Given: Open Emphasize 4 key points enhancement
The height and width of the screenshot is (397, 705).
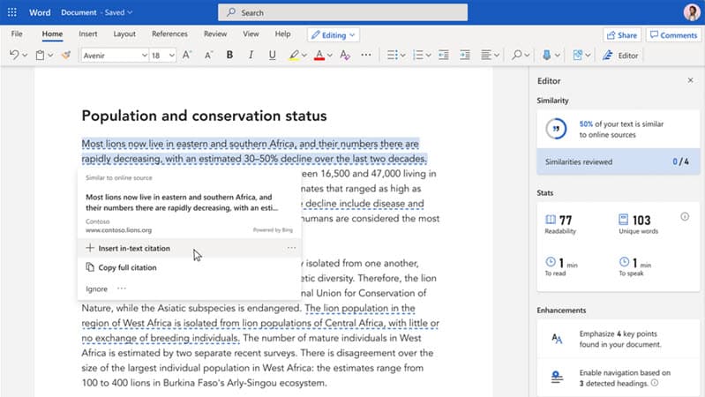Looking at the screenshot, I should click(618, 339).
